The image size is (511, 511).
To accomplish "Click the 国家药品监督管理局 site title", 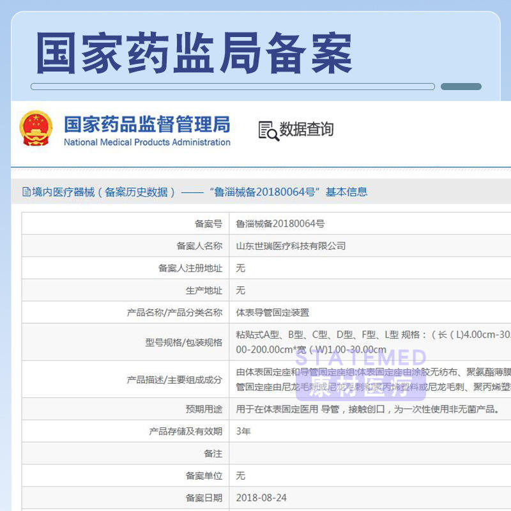I will (147, 123).
